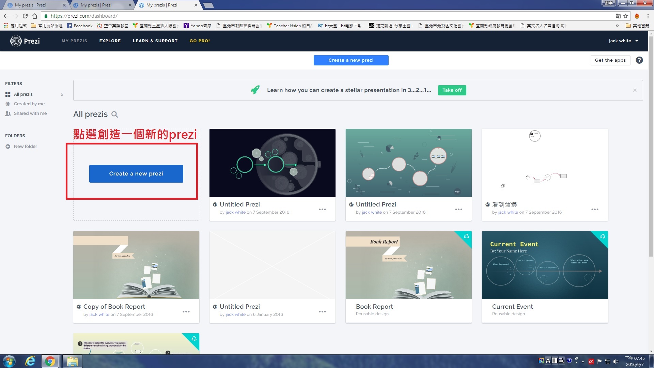The image size is (654, 368).
Task: Click the search magnifier beside All prezis
Action: 115,114
